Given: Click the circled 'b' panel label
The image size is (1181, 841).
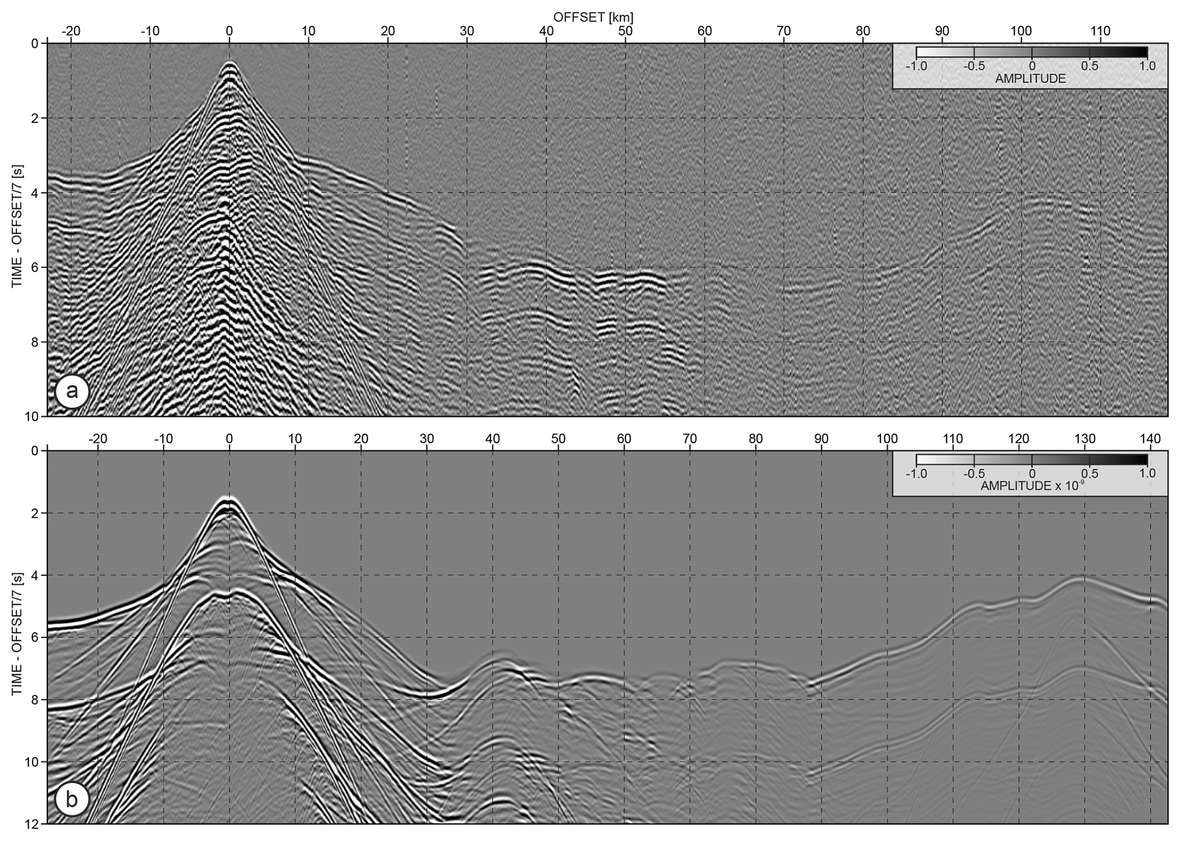Looking at the screenshot, I should point(71,799).
